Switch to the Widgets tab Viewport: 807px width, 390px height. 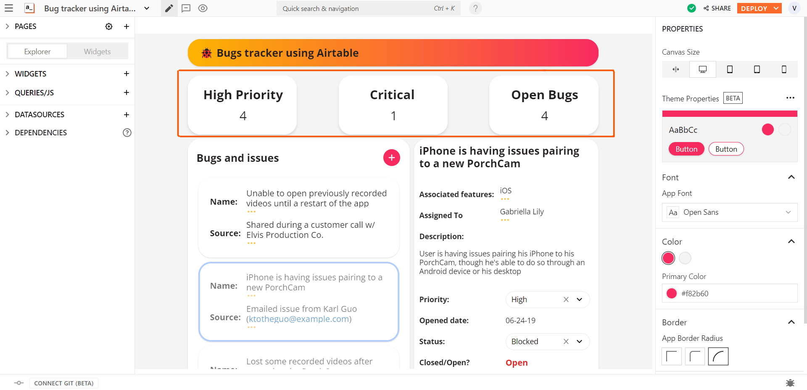pos(97,52)
